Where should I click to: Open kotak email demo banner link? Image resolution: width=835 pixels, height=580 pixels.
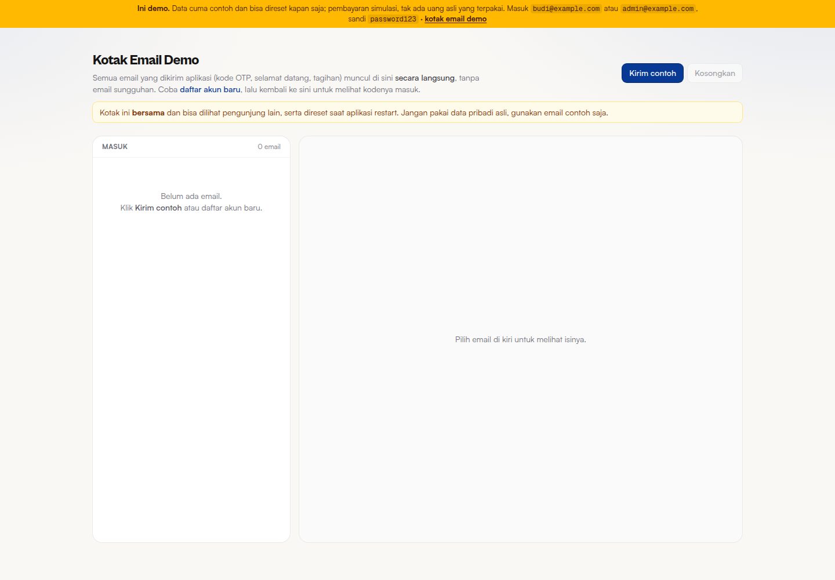[x=455, y=19]
